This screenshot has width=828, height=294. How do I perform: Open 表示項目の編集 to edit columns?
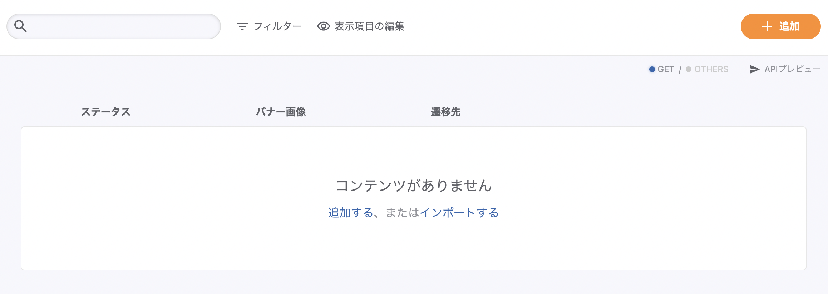tap(369, 26)
